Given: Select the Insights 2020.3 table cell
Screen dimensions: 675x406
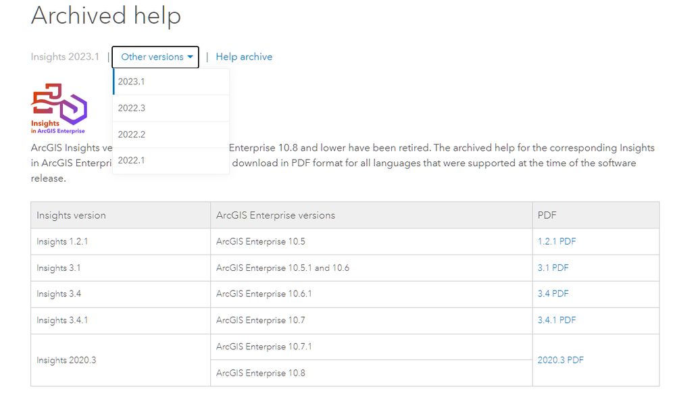Looking at the screenshot, I should coord(66,360).
